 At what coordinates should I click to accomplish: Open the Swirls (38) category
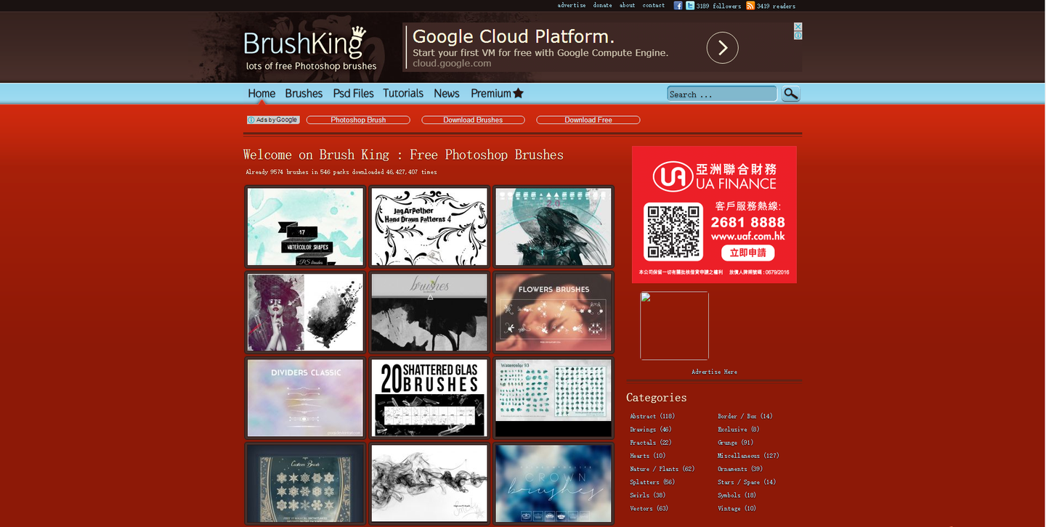tap(648, 495)
